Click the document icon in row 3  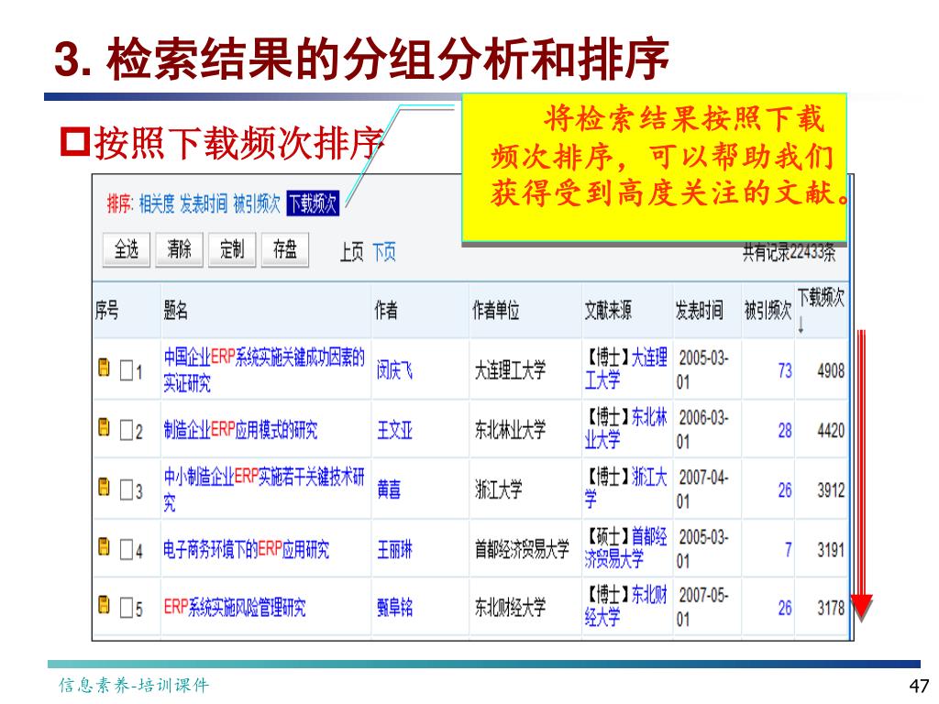[105, 487]
